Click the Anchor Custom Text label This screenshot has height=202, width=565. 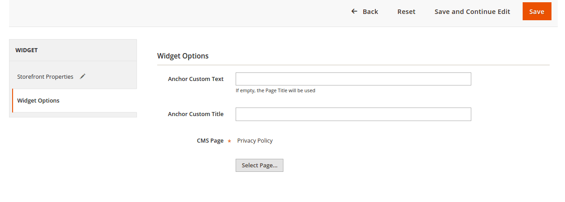point(196,79)
